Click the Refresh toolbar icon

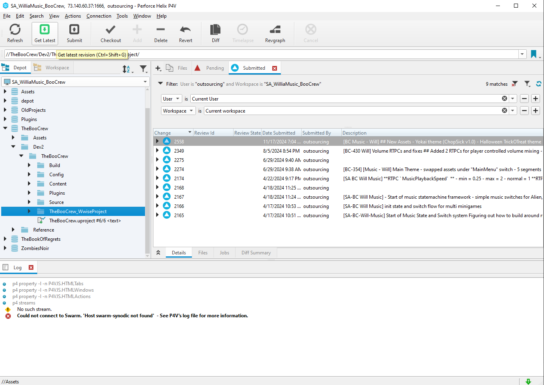(15, 33)
